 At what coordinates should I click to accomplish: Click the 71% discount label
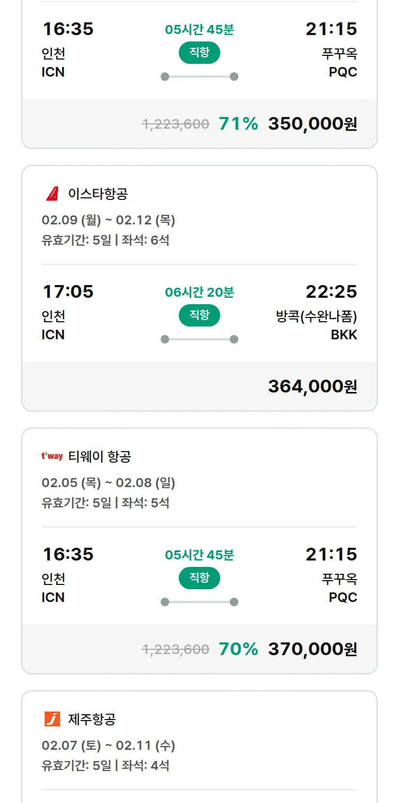(x=238, y=124)
